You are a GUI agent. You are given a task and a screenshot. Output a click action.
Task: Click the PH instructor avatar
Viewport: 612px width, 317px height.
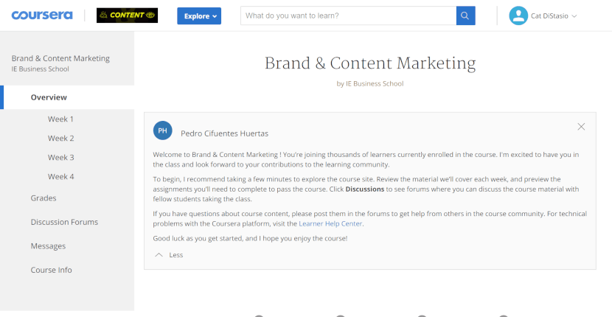[163, 130]
